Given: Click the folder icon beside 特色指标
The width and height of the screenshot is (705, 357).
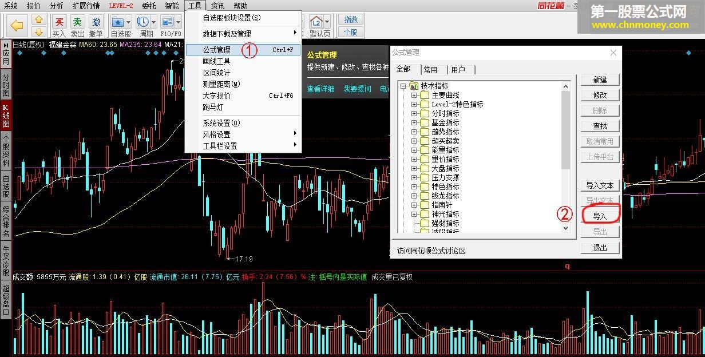Looking at the screenshot, I should 425,187.
